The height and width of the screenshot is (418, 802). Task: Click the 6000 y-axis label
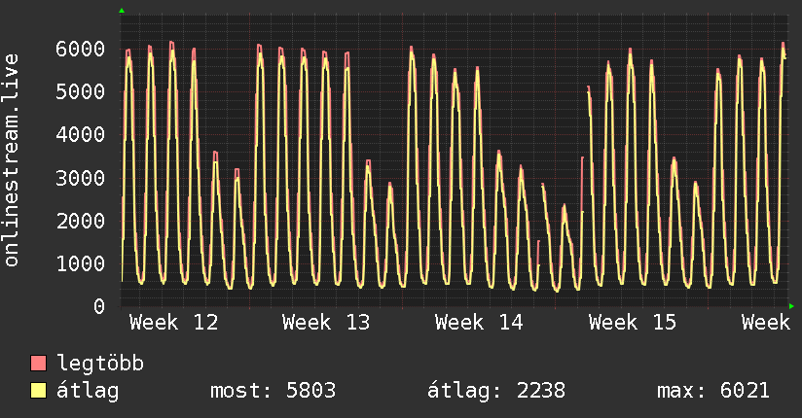81,49
